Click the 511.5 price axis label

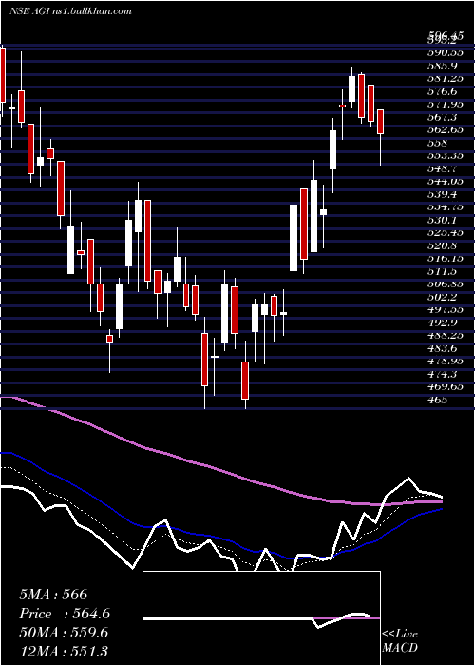(x=442, y=271)
